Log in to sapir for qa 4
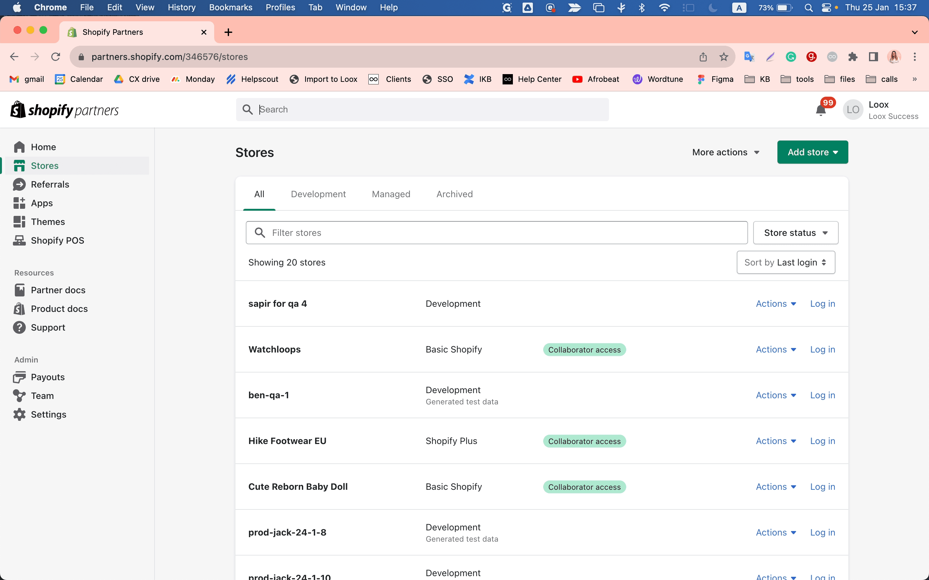This screenshot has height=580, width=929. click(822, 304)
